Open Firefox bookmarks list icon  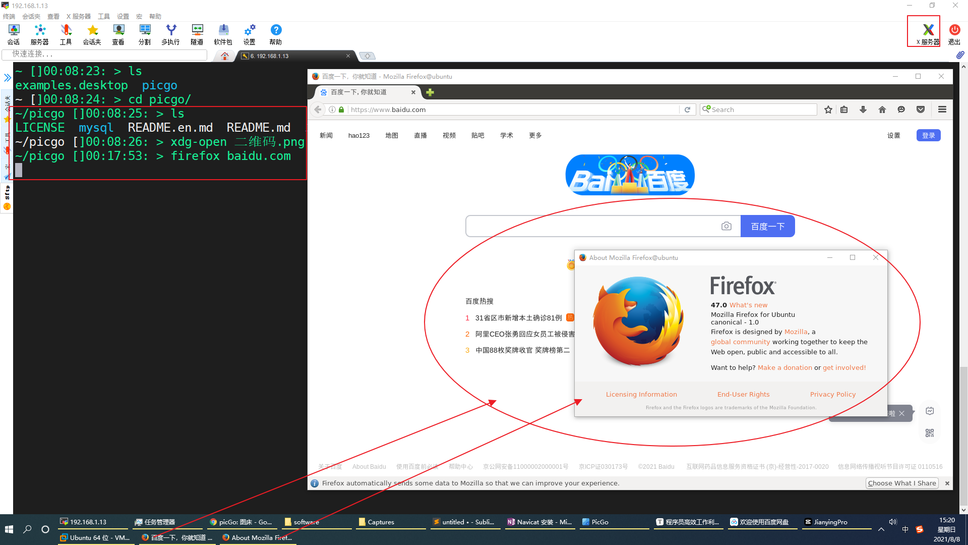click(844, 110)
